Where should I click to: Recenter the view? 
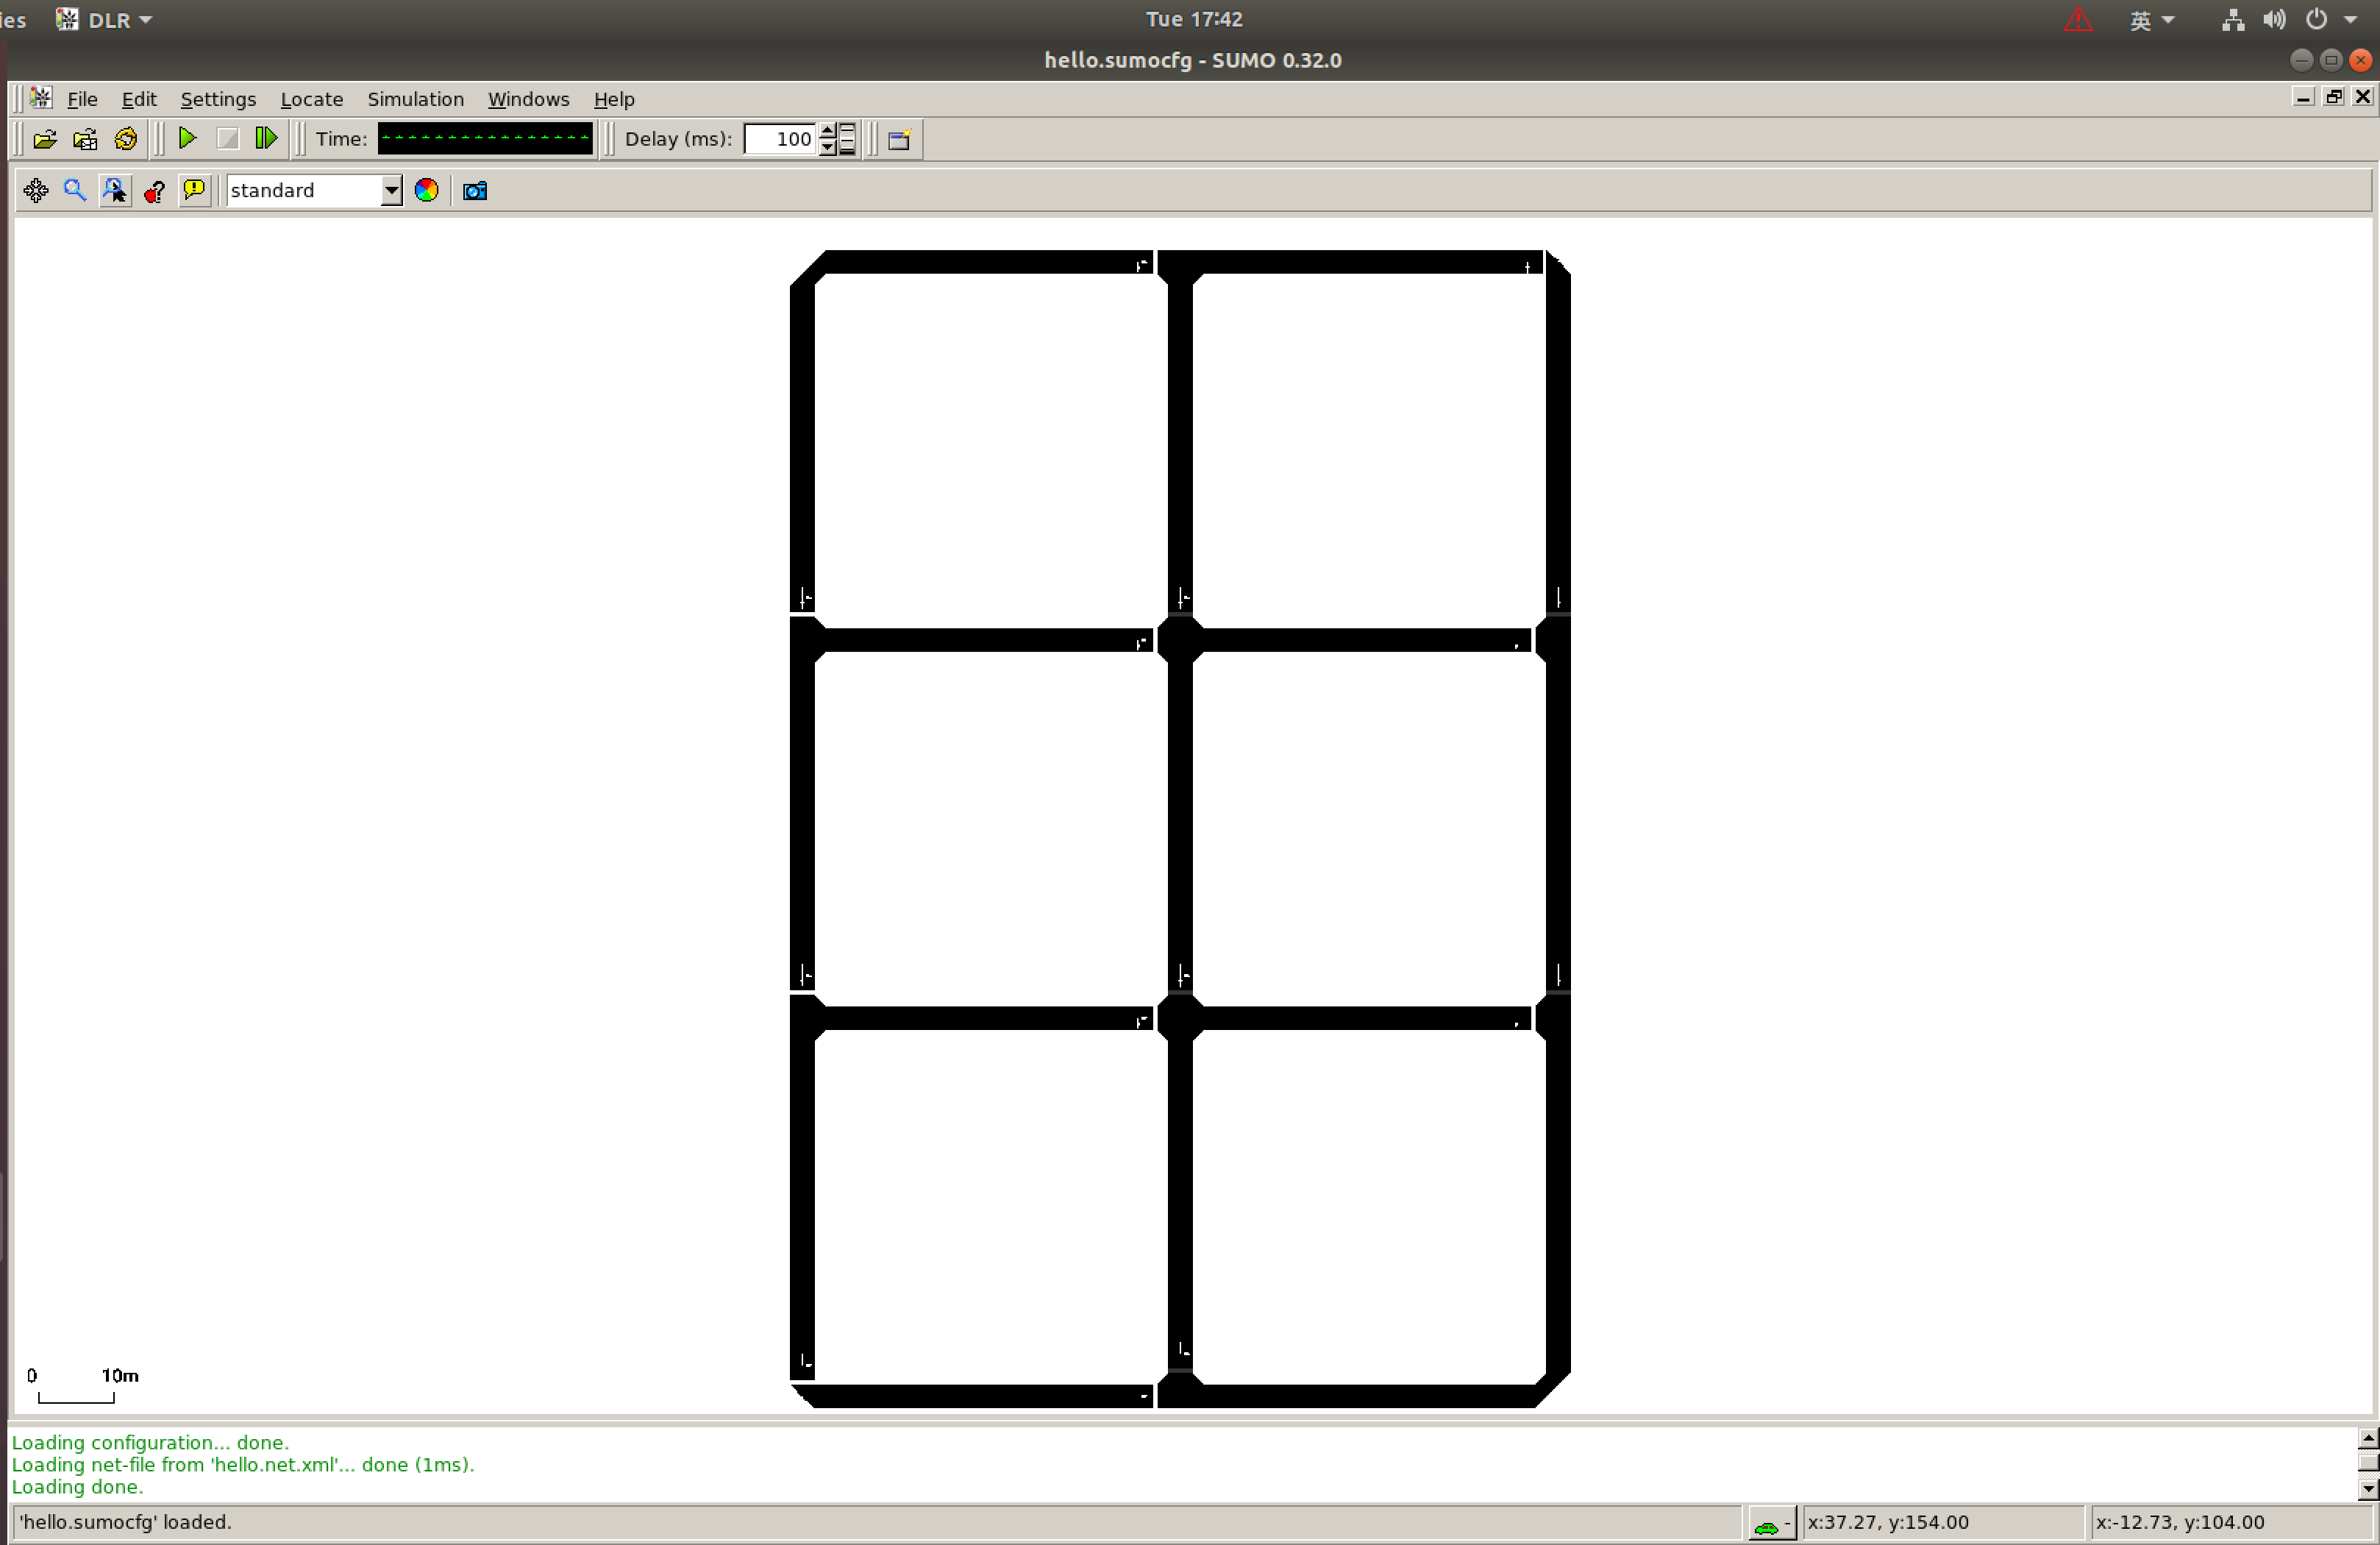point(36,190)
